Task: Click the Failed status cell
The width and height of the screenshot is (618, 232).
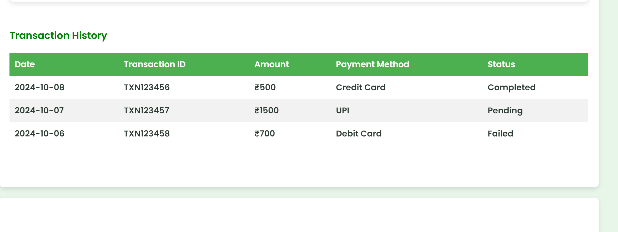Action: 500,134
